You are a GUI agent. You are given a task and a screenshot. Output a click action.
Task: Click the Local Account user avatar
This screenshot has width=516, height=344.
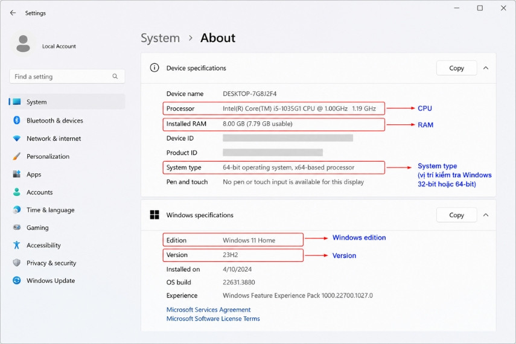pos(23,44)
